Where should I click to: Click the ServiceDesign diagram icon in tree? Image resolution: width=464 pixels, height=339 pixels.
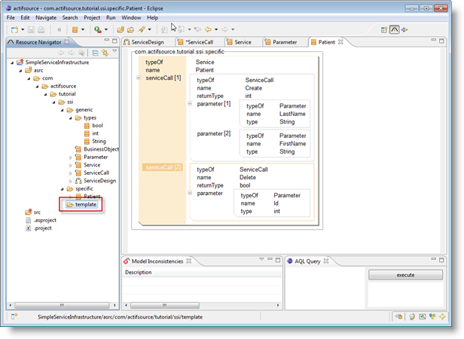(78, 181)
